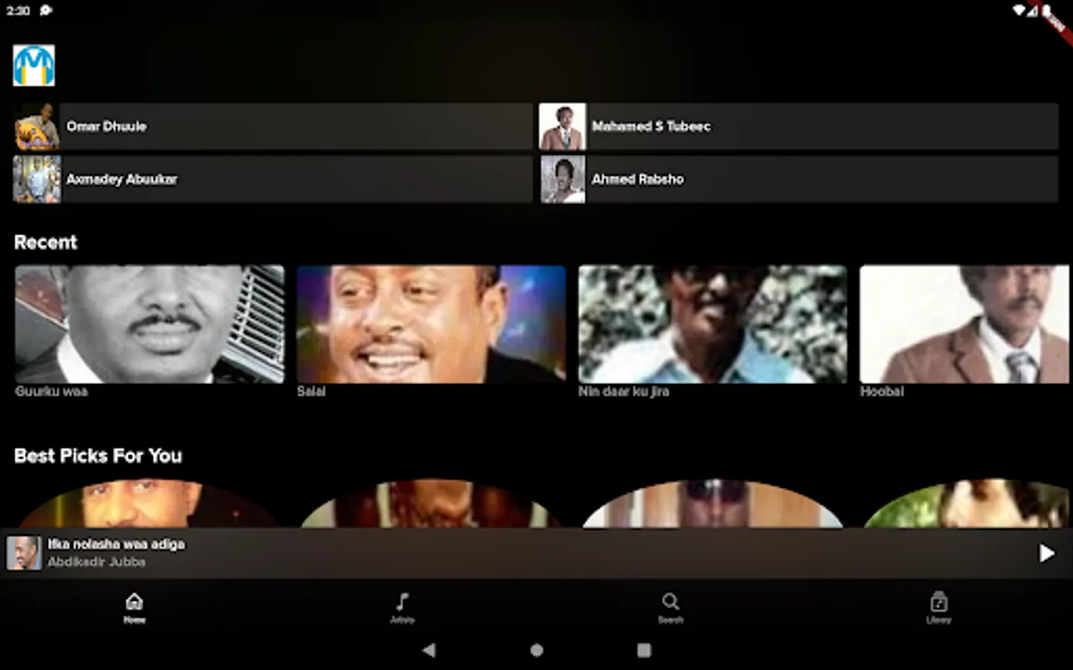Play the recent track Salal
Screen dimensions: 1073x670
click(431, 325)
